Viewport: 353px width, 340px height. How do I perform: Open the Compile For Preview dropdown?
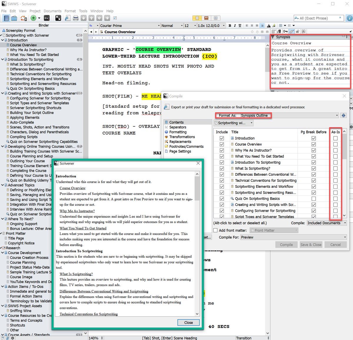coord(294,237)
